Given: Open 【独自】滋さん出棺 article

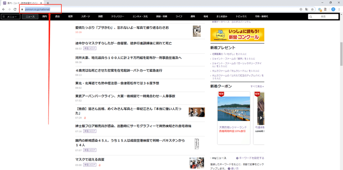Looking at the screenshot, I should (x=129, y=111).
